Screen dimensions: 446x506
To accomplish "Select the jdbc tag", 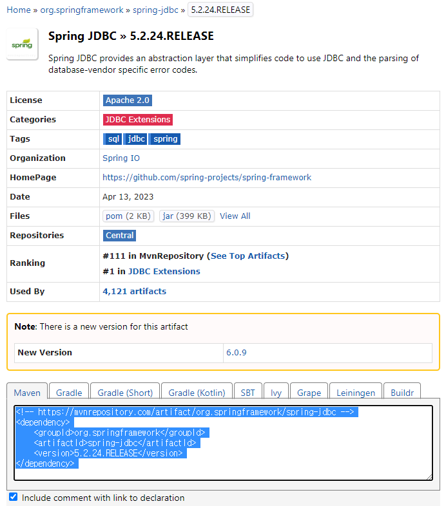I will point(135,139).
